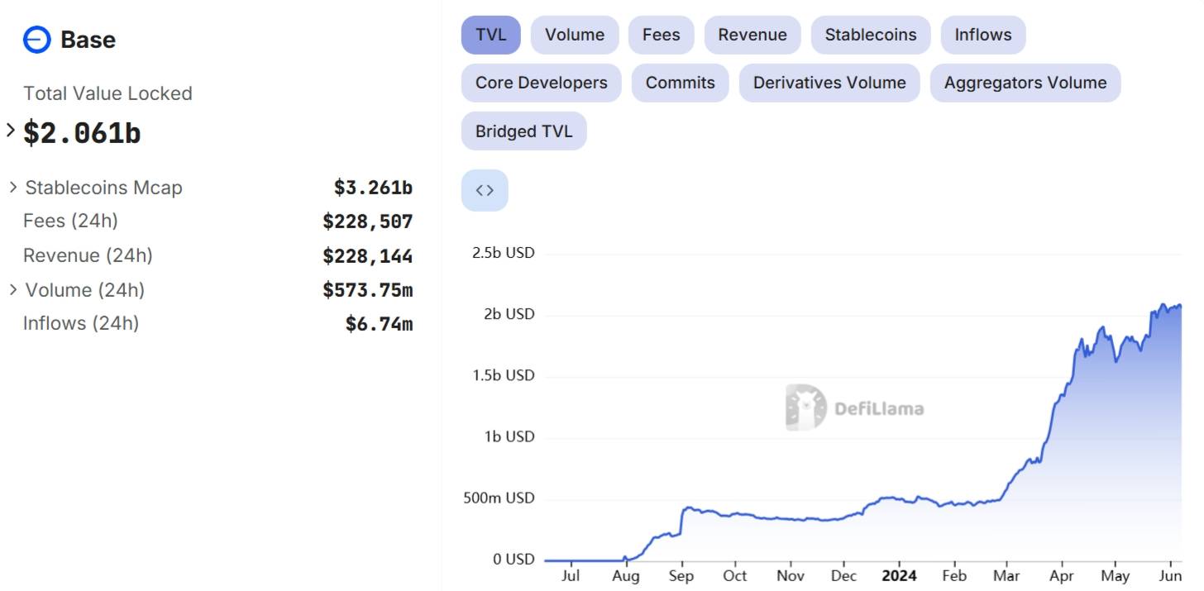Click the Total Value Locked label
The width and height of the screenshot is (1204, 591).
tap(107, 93)
